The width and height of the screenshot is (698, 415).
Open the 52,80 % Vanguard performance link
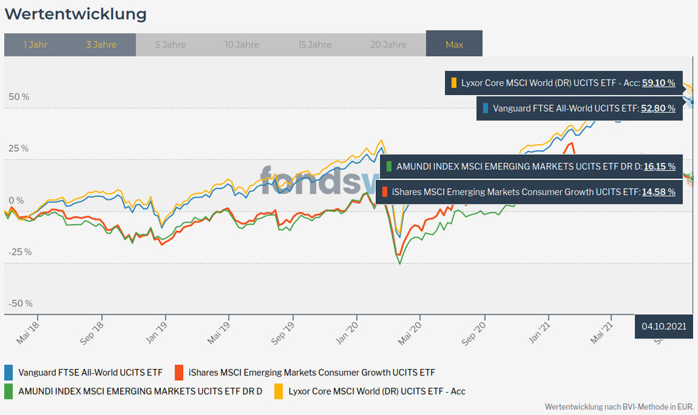coord(658,108)
